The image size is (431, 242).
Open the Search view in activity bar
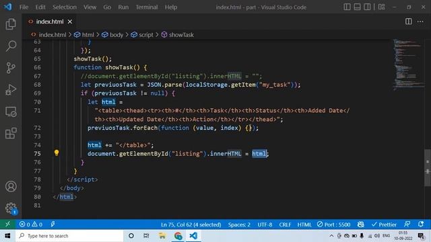click(x=11, y=46)
